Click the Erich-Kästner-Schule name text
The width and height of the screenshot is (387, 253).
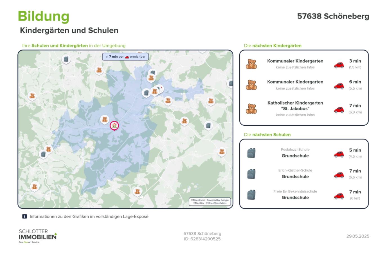(295, 170)
